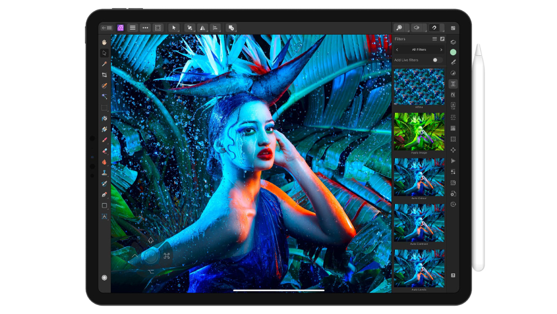Select the Artistic Text tool
Viewport: 557px width, 314px height.
[104, 216]
